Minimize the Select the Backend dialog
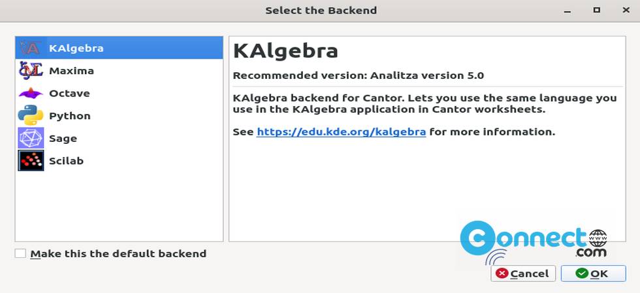Image resolution: width=640 pixels, height=293 pixels. point(568,10)
